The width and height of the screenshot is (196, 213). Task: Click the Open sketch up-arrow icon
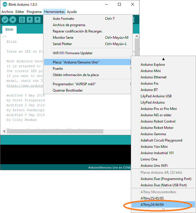30,20
